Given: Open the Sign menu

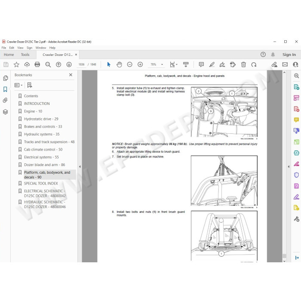Looking at the screenshot, I should tap(29, 48).
